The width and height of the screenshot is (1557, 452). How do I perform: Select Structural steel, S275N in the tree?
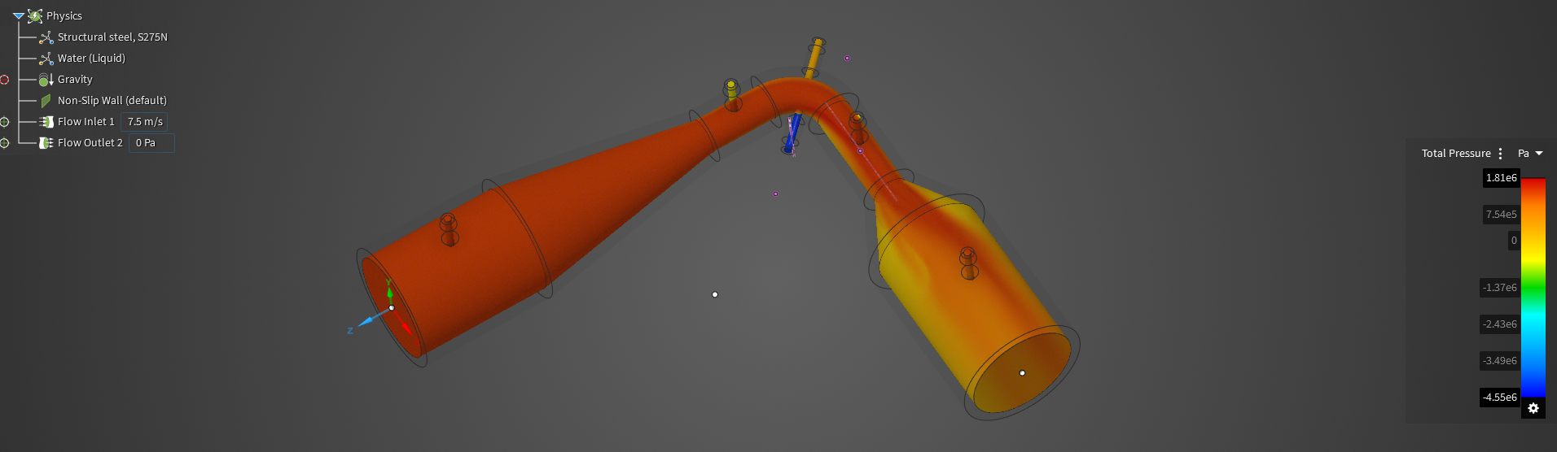click(x=112, y=37)
